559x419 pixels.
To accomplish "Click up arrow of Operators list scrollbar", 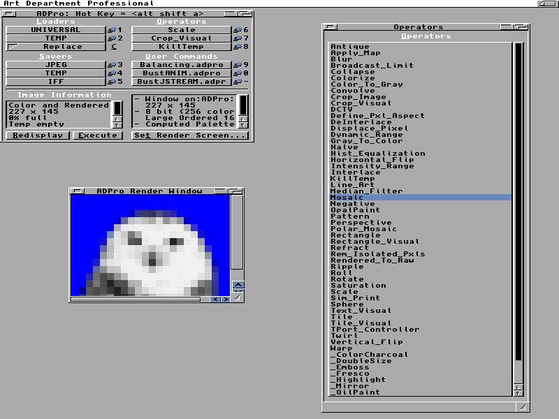I will coord(518,388).
